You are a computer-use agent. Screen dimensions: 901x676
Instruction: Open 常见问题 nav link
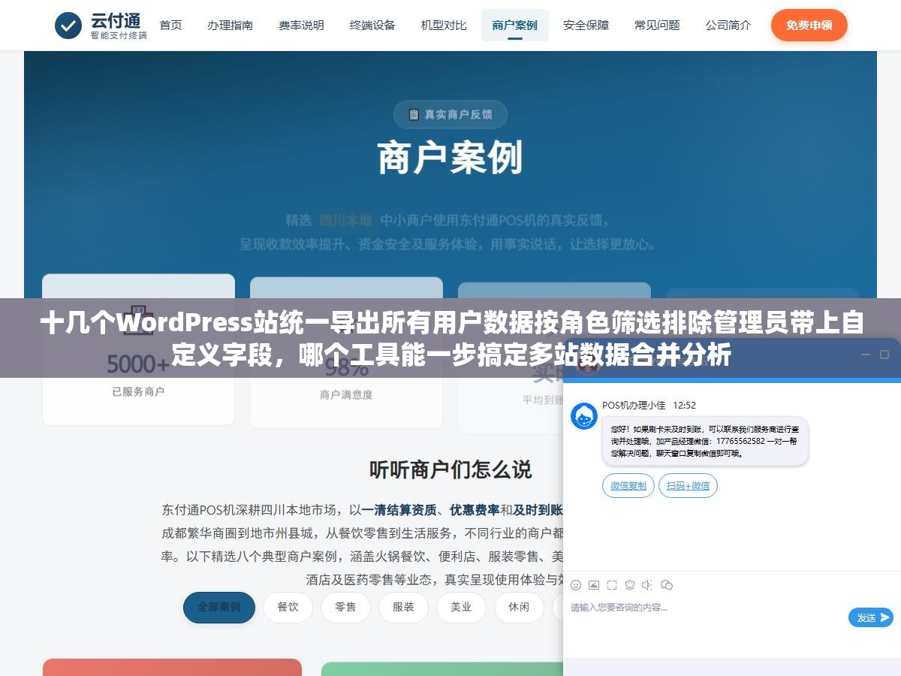(x=657, y=25)
